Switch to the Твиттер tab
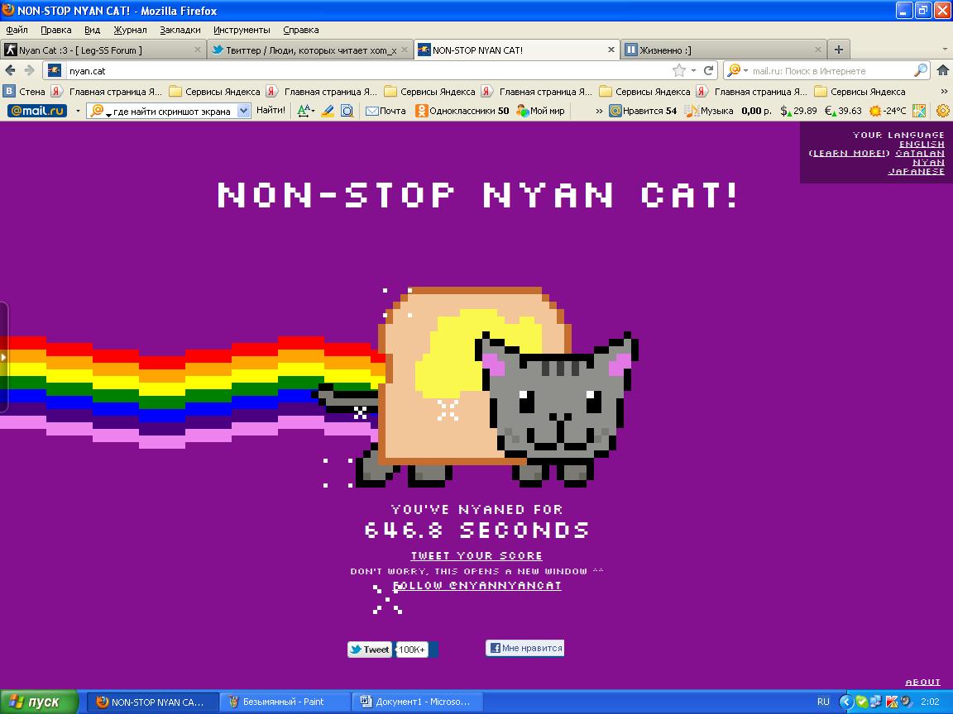This screenshot has width=953, height=714. point(310,50)
